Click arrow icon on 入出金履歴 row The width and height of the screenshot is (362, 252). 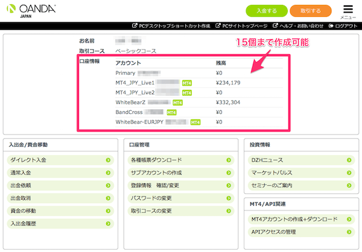pyautogui.click(x=108, y=224)
